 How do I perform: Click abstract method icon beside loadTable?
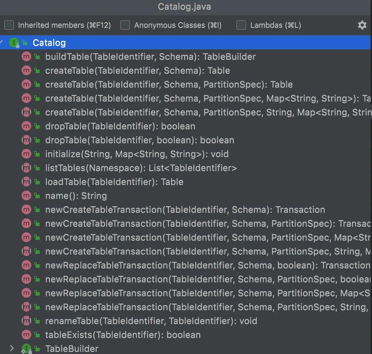click(26, 182)
